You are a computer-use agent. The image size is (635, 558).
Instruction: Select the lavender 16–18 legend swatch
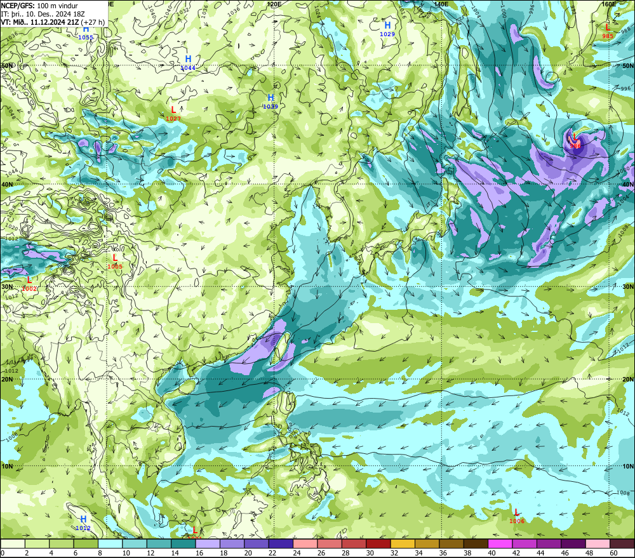coord(208,543)
